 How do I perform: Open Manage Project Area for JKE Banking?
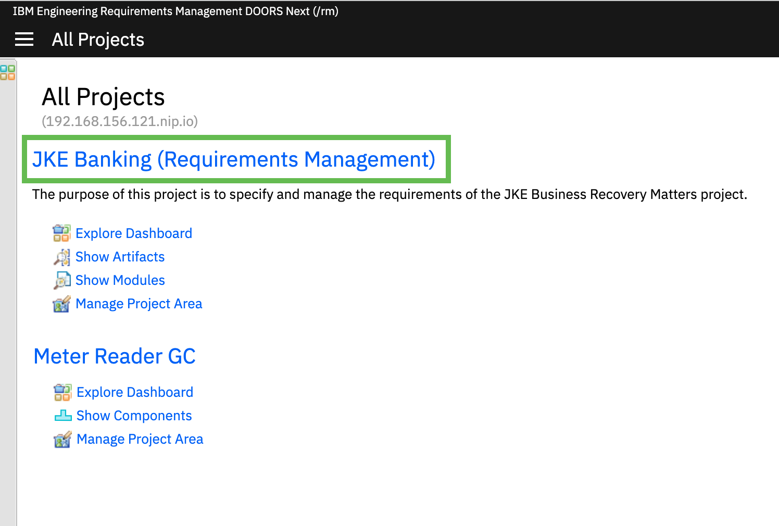tap(139, 304)
